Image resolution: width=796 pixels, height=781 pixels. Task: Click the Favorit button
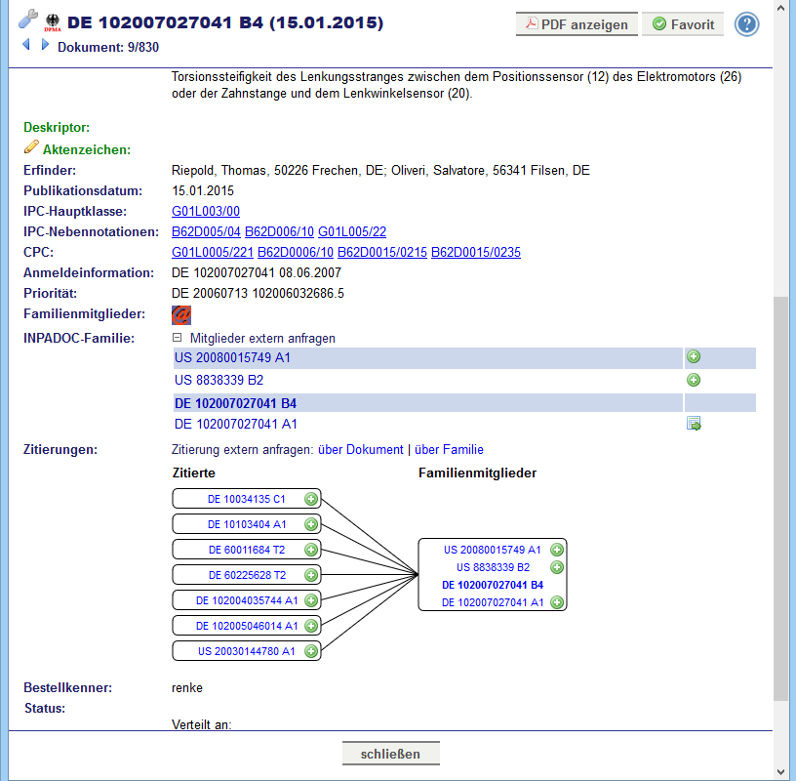(x=683, y=24)
